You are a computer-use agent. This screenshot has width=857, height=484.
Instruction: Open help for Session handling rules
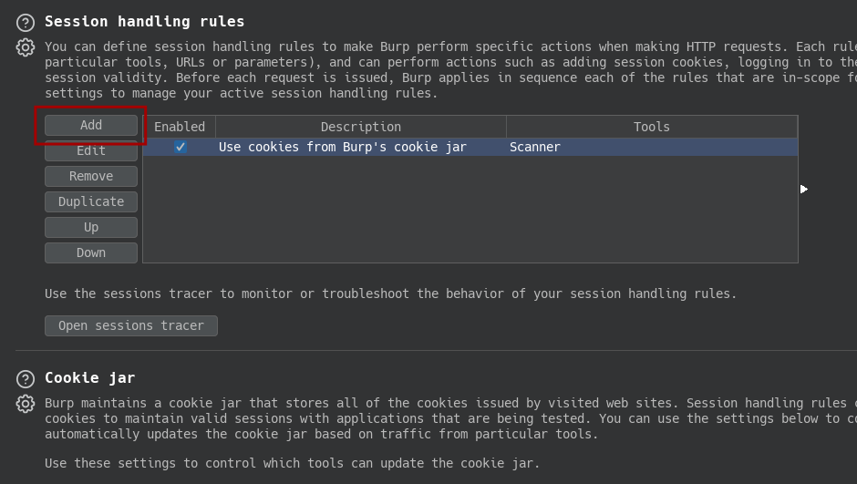pos(26,23)
